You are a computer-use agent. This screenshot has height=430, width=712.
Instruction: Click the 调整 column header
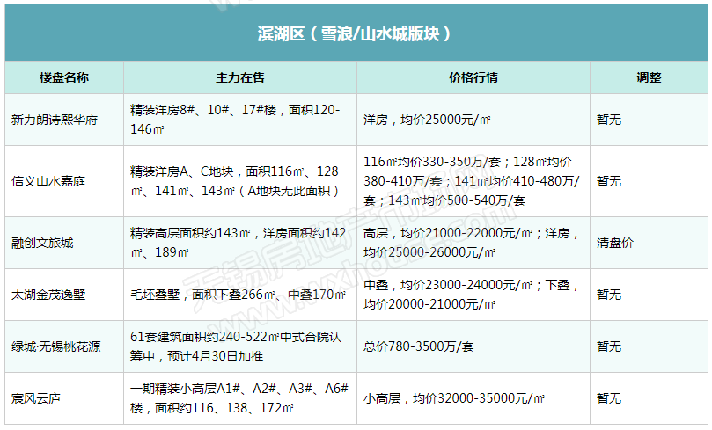click(x=649, y=77)
